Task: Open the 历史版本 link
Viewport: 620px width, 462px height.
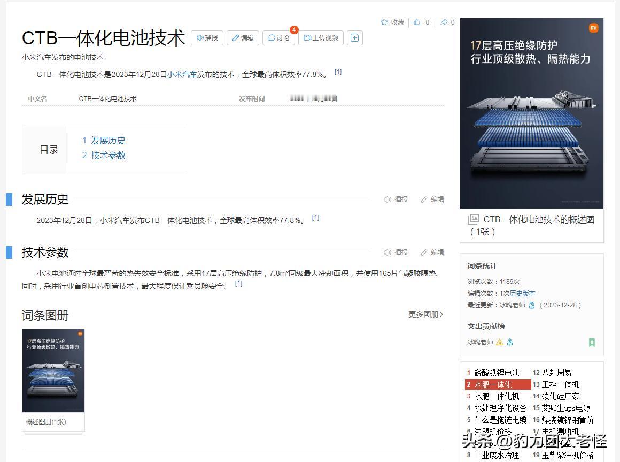Action: click(522, 294)
